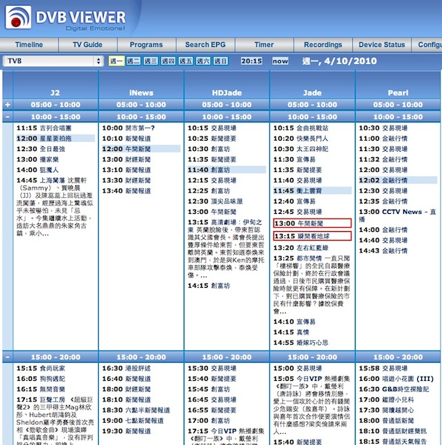Select Pearl program 13:00 CCTV News

(x=397, y=215)
